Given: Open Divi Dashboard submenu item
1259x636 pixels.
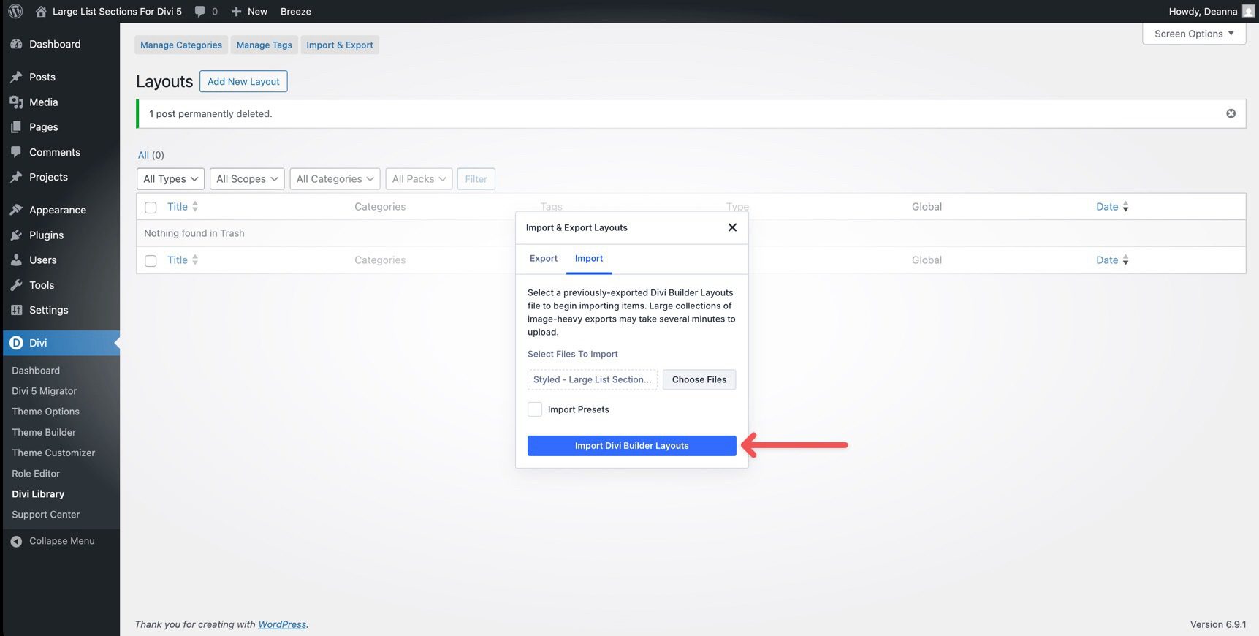Looking at the screenshot, I should coord(36,371).
